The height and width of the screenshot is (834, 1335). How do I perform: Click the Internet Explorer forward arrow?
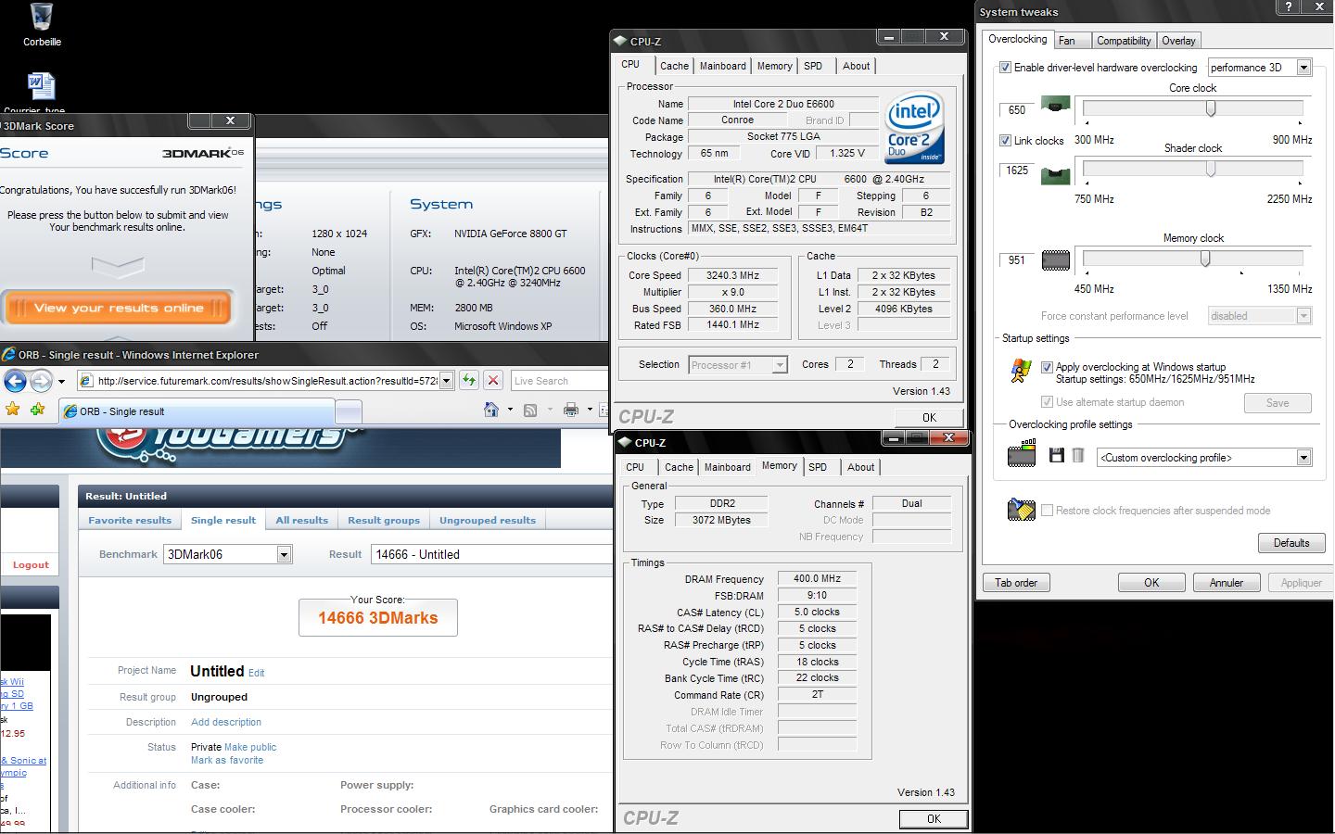(40, 381)
